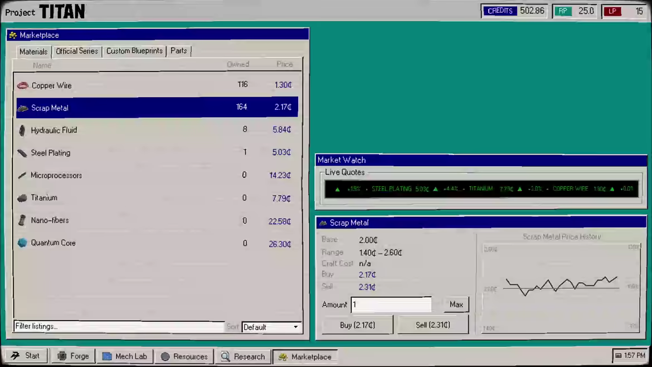The image size is (652, 367).
Task: Click the clock tray icon
Action: [619, 356]
